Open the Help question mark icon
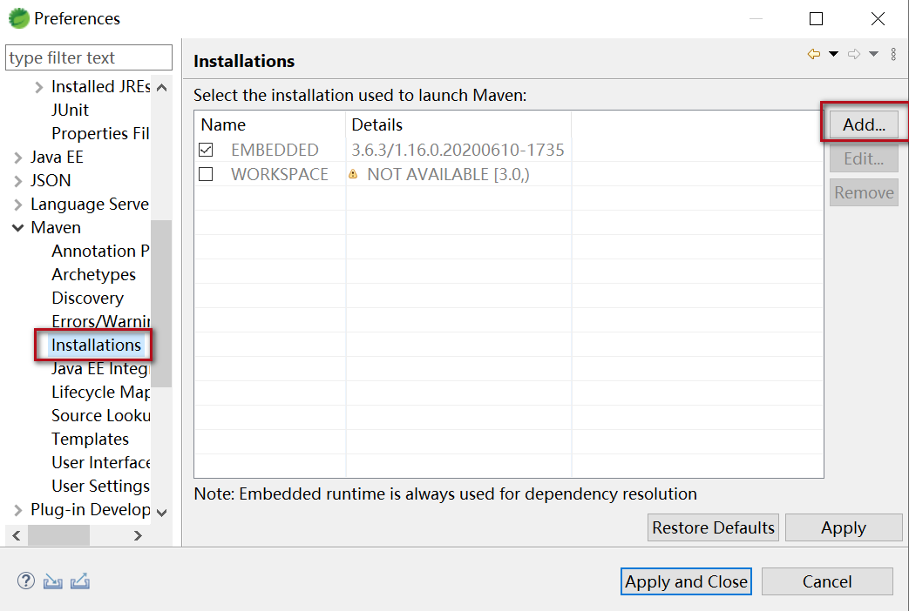 25,581
